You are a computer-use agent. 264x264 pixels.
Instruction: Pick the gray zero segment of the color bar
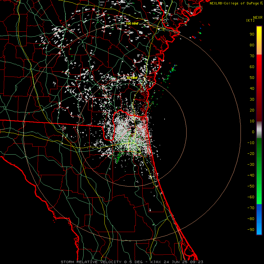tap(259, 130)
